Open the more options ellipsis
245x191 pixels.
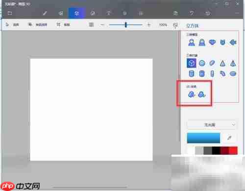coord(237,13)
